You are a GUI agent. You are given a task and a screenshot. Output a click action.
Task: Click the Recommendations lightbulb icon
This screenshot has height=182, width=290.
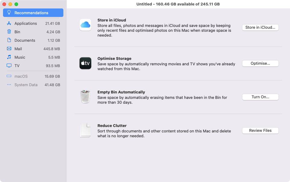9,12
